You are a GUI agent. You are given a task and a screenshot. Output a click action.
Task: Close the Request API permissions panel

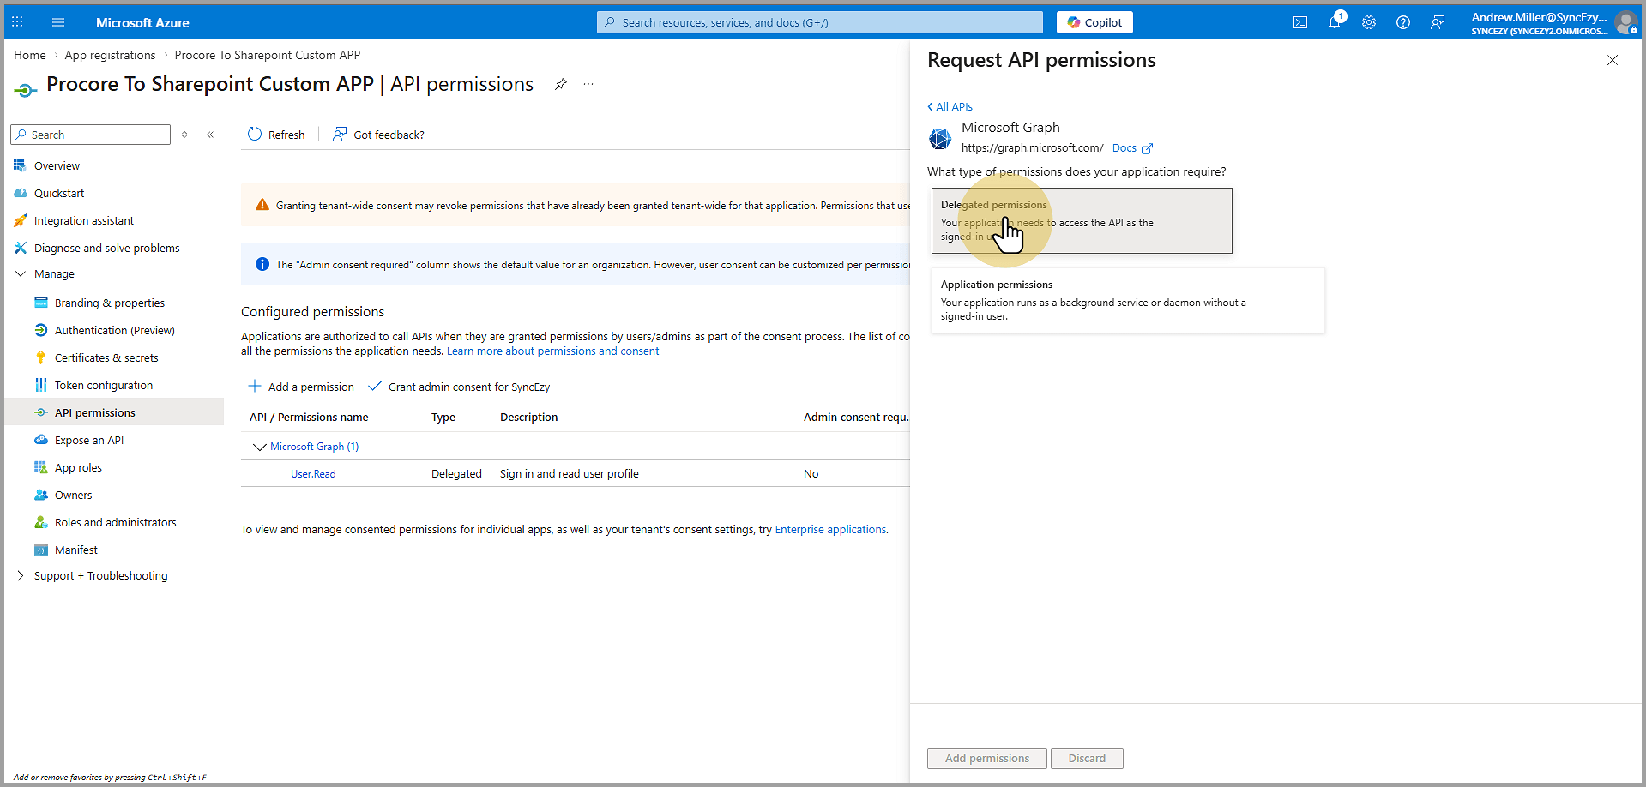[x=1613, y=60]
